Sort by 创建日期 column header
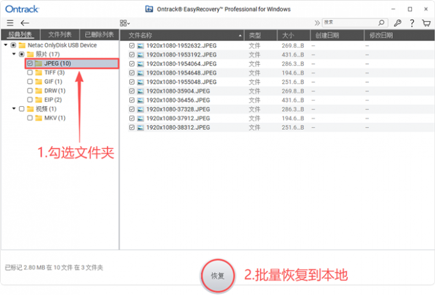Viewport: 435px width, 295px height. [337, 35]
